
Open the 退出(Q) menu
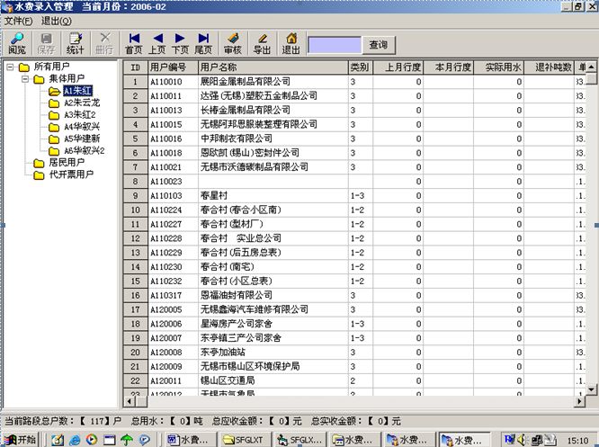coord(57,21)
